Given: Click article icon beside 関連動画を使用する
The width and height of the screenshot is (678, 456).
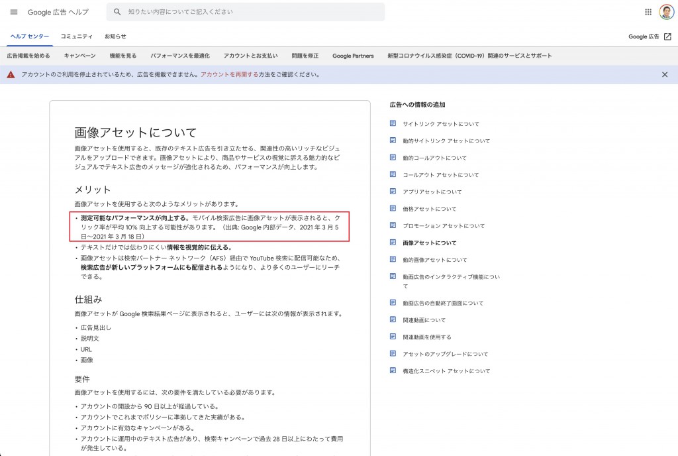Looking at the screenshot, I should (x=393, y=337).
